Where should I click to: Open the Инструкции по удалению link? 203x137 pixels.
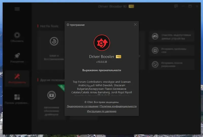[102, 111]
